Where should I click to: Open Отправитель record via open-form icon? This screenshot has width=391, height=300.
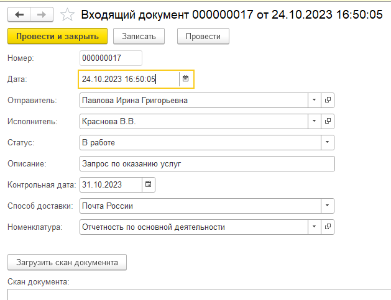point(328,100)
